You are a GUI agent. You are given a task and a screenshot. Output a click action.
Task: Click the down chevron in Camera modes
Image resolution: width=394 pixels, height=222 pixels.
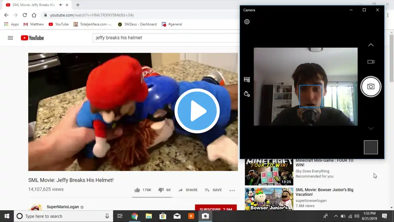coord(371,128)
